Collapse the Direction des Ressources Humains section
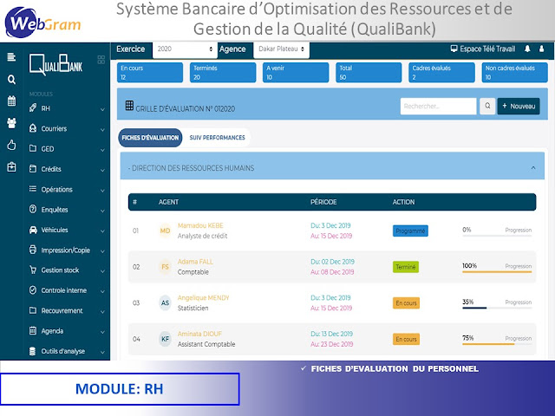 [x=533, y=167]
